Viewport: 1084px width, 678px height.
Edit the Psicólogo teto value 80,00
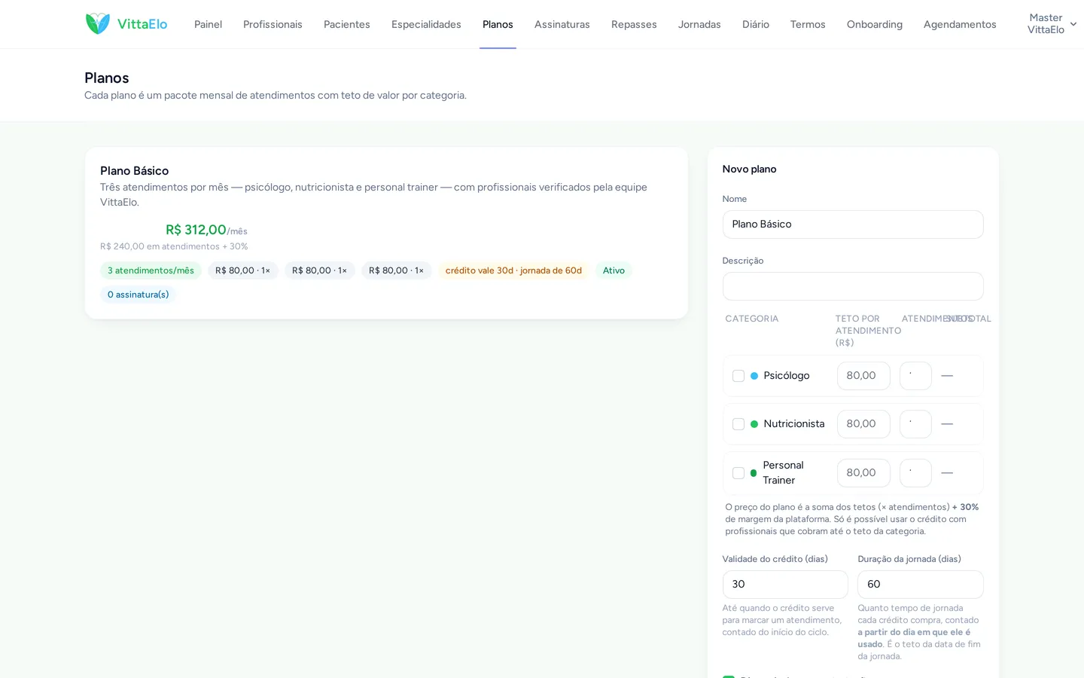click(x=863, y=376)
